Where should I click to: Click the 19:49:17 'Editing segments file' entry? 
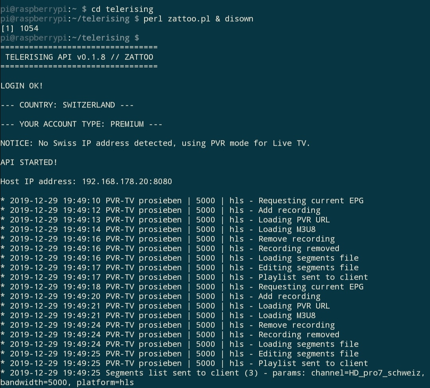[x=180, y=268]
